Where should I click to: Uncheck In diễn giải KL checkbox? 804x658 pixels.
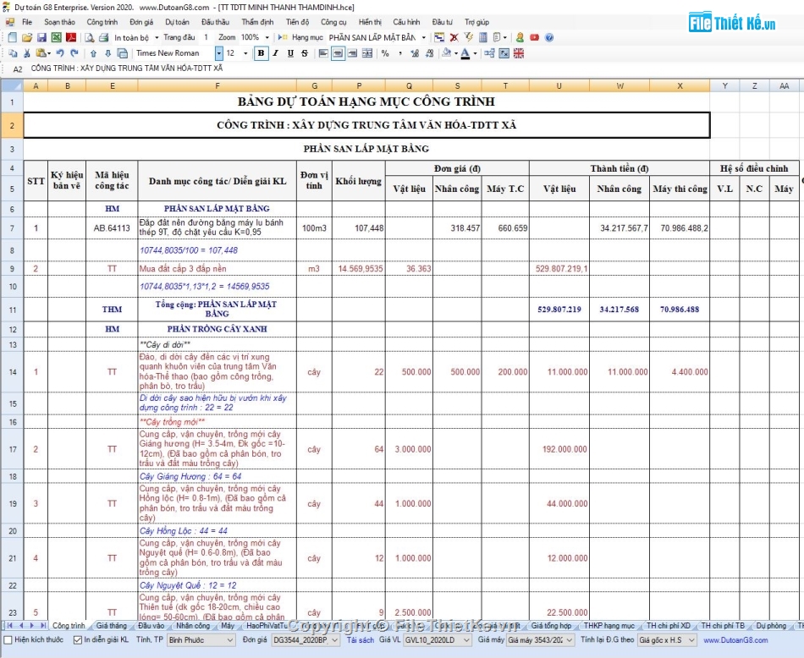[x=78, y=640]
